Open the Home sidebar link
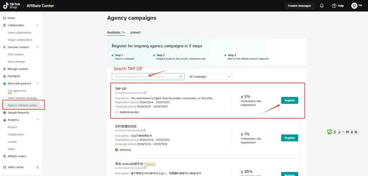The height and width of the screenshot is (176, 368). click(x=11, y=18)
